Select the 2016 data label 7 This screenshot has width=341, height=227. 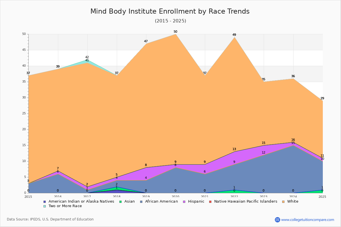[58, 169]
